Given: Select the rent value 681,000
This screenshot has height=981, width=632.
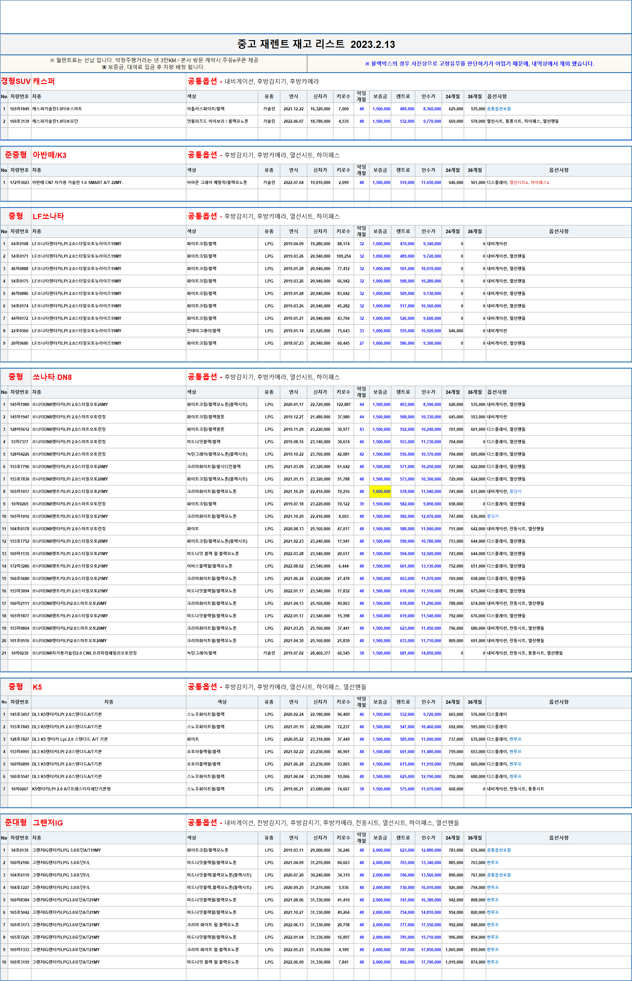Looking at the screenshot, I should click(407, 653).
